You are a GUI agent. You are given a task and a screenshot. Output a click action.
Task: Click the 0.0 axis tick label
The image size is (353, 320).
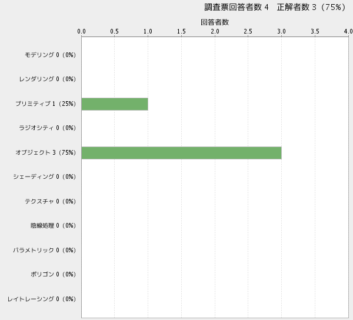(82, 31)
